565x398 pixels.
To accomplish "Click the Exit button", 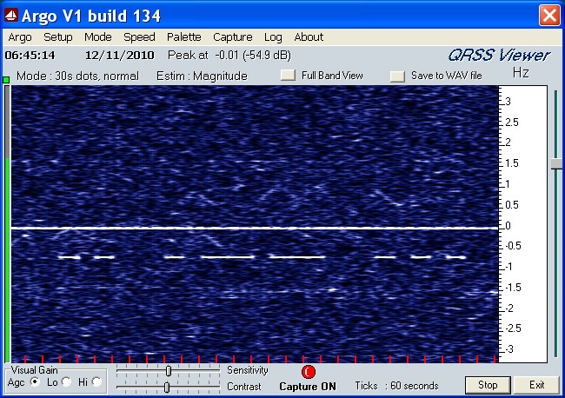I will click(536, 385).
